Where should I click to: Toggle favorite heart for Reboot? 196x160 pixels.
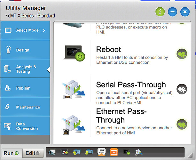[182, 54]
